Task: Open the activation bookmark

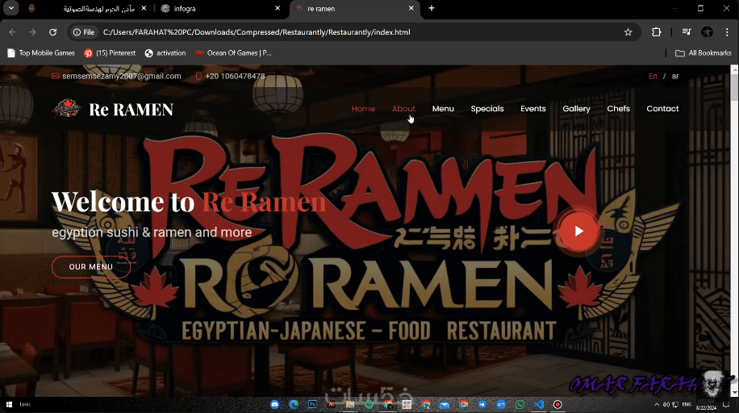Action: (165, 52)
